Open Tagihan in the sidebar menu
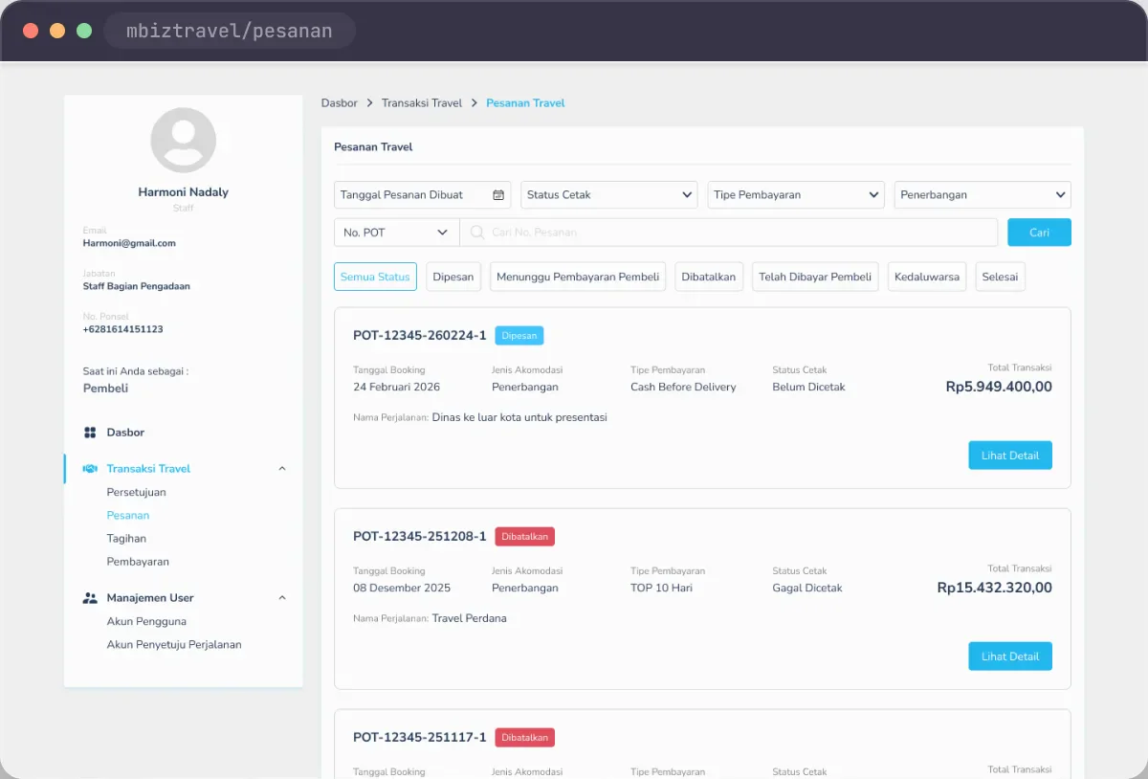Screen dimensions: 1148x779 tap(126, 539)
